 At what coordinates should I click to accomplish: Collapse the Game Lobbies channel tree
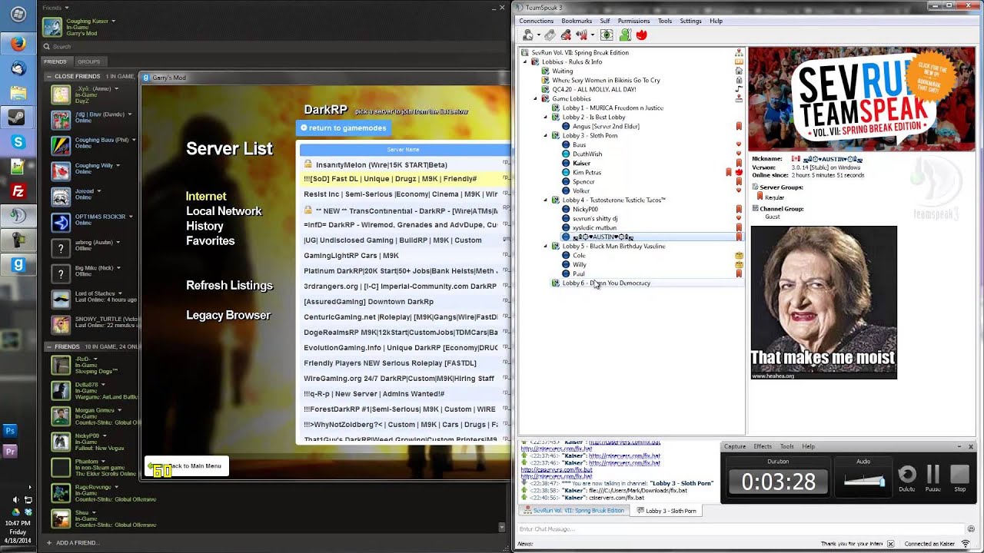tap(535, 98)
